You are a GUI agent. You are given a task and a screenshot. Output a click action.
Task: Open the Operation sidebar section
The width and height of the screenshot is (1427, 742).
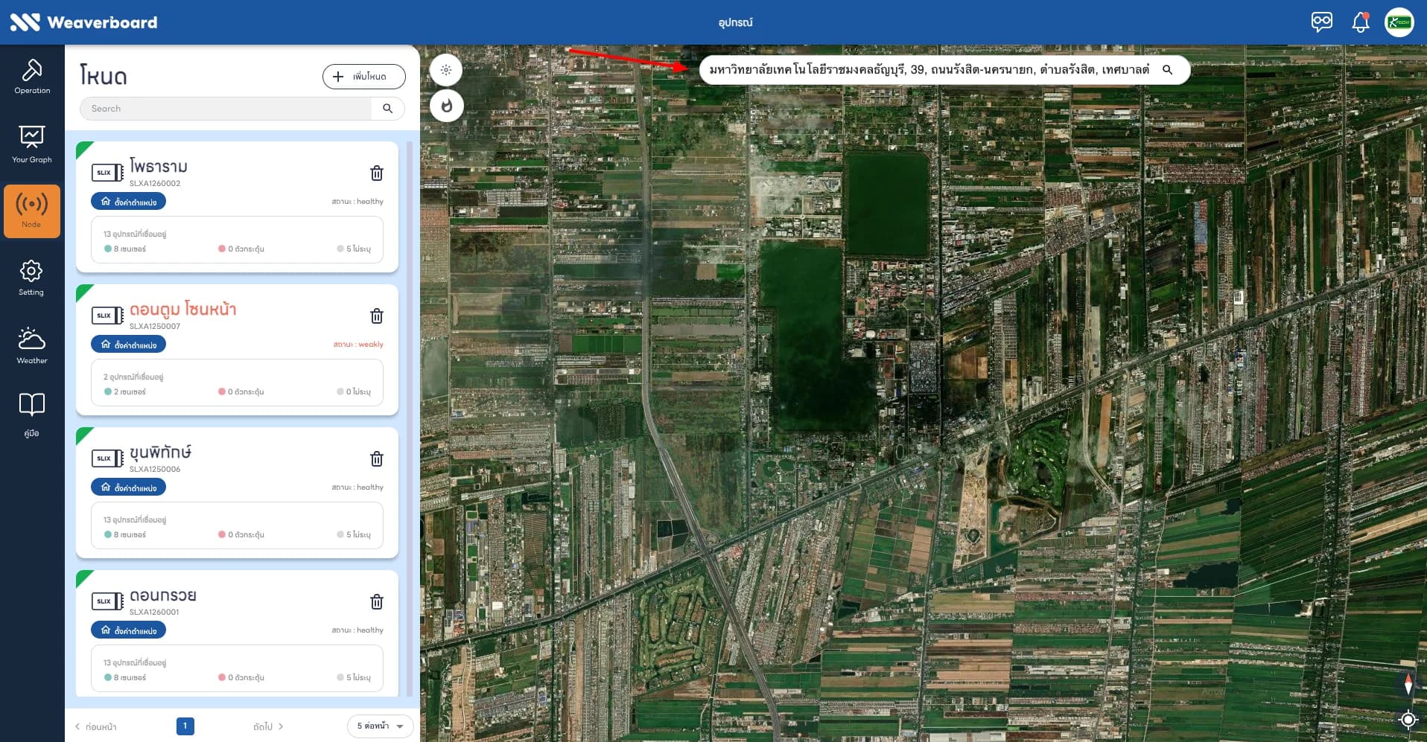pos(32,76)
